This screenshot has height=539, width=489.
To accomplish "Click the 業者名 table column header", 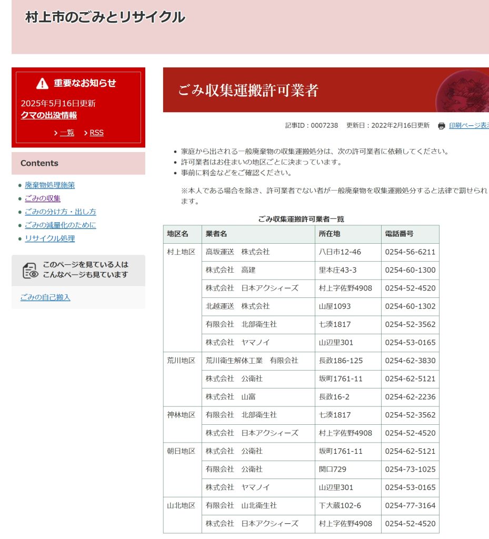I will click(x=216, y=234).
